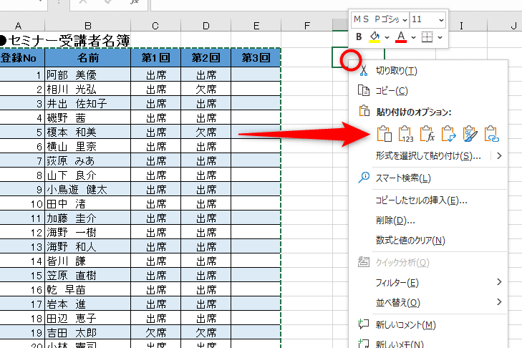Apply the red font color button
This screenshot has width=522, height=348.
tap(401, 37)
